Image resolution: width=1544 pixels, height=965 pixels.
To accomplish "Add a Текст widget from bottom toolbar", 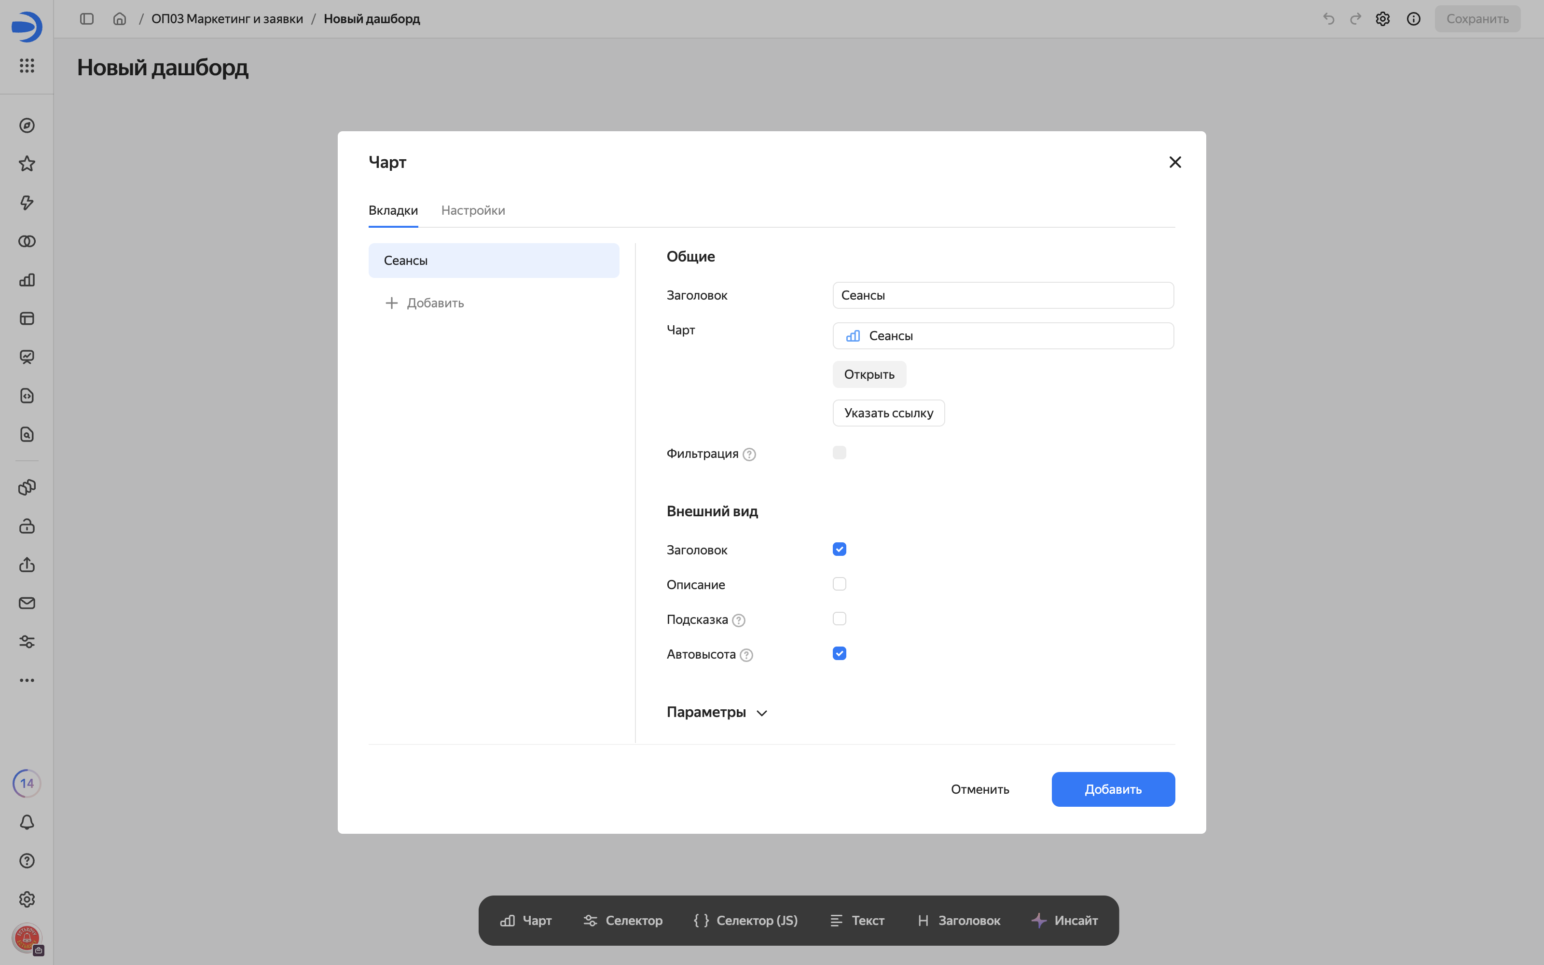I will point(857,920).
